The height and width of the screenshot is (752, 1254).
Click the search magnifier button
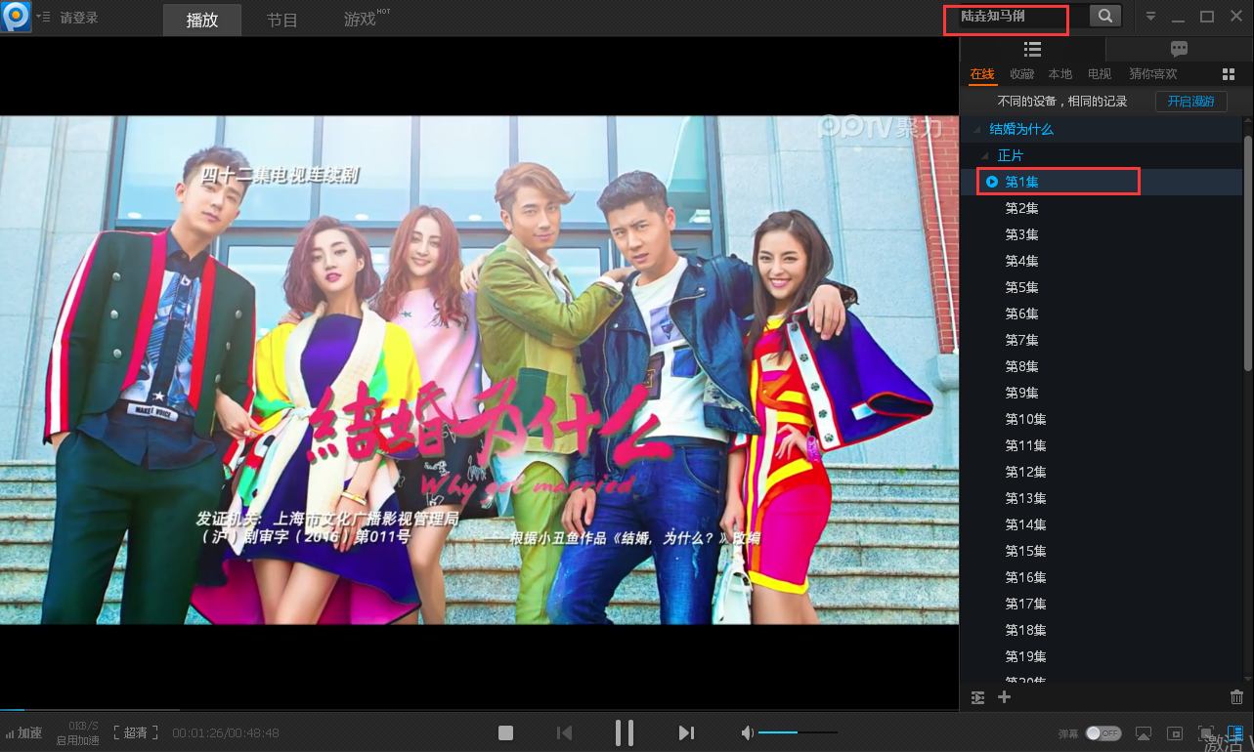click(1104, 17)
